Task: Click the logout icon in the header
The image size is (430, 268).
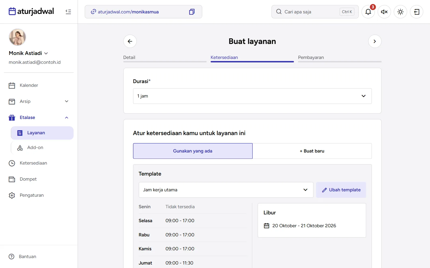Action: [417, 12]
